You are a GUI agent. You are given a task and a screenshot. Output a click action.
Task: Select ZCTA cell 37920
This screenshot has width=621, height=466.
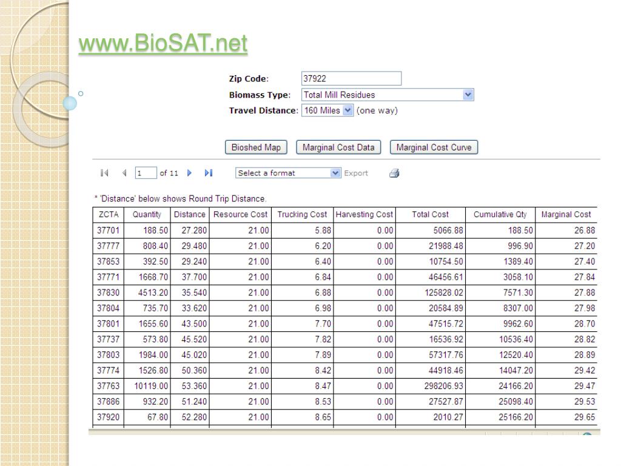(108, 417)
